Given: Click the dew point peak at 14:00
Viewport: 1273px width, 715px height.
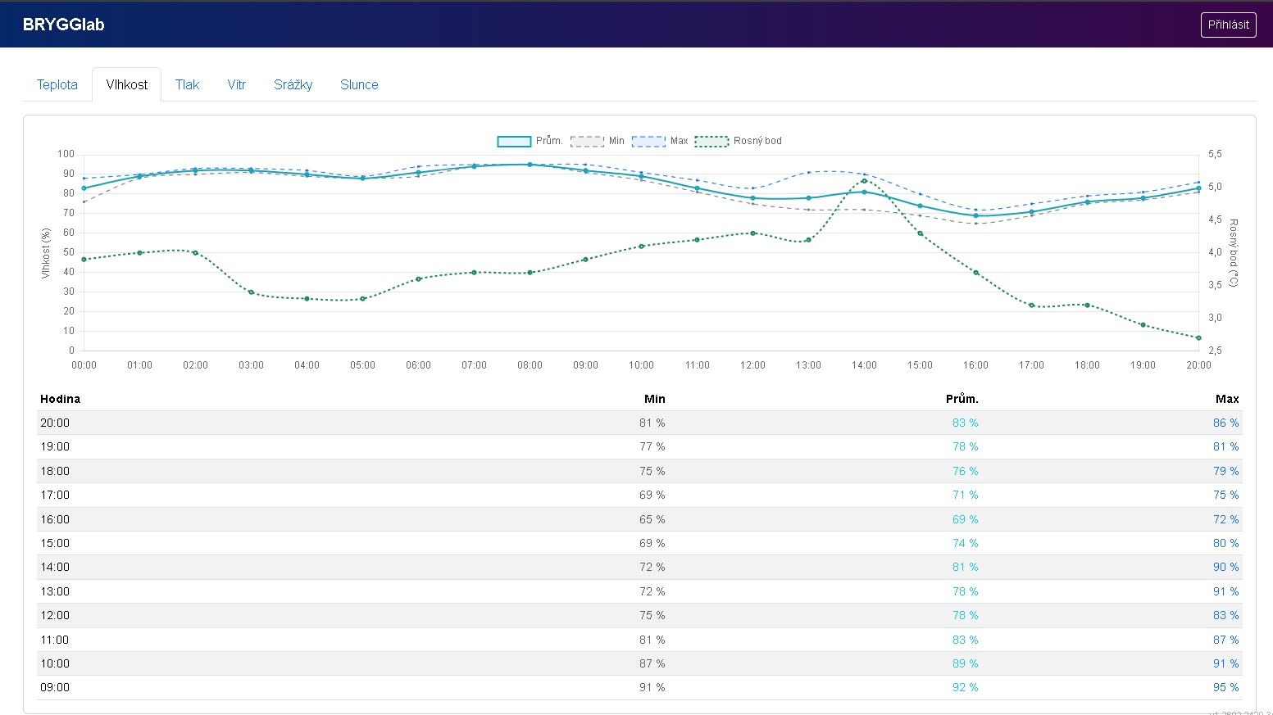Looking at the screenshot, I should click(x=864, y=181).
